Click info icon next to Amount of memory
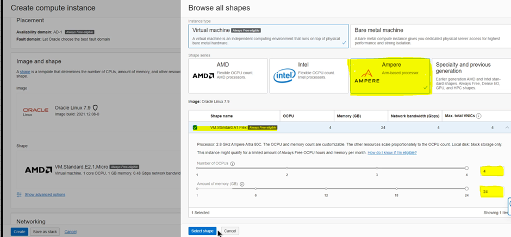The height and width of the screenshot is (237, 511). tap(242, 184)
